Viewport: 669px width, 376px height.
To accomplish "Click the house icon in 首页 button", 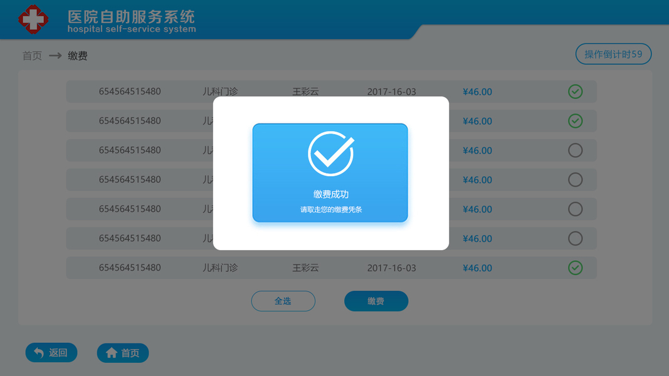I will click(112, 353).
